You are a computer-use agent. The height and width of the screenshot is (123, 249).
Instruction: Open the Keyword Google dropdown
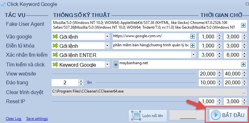107,64
